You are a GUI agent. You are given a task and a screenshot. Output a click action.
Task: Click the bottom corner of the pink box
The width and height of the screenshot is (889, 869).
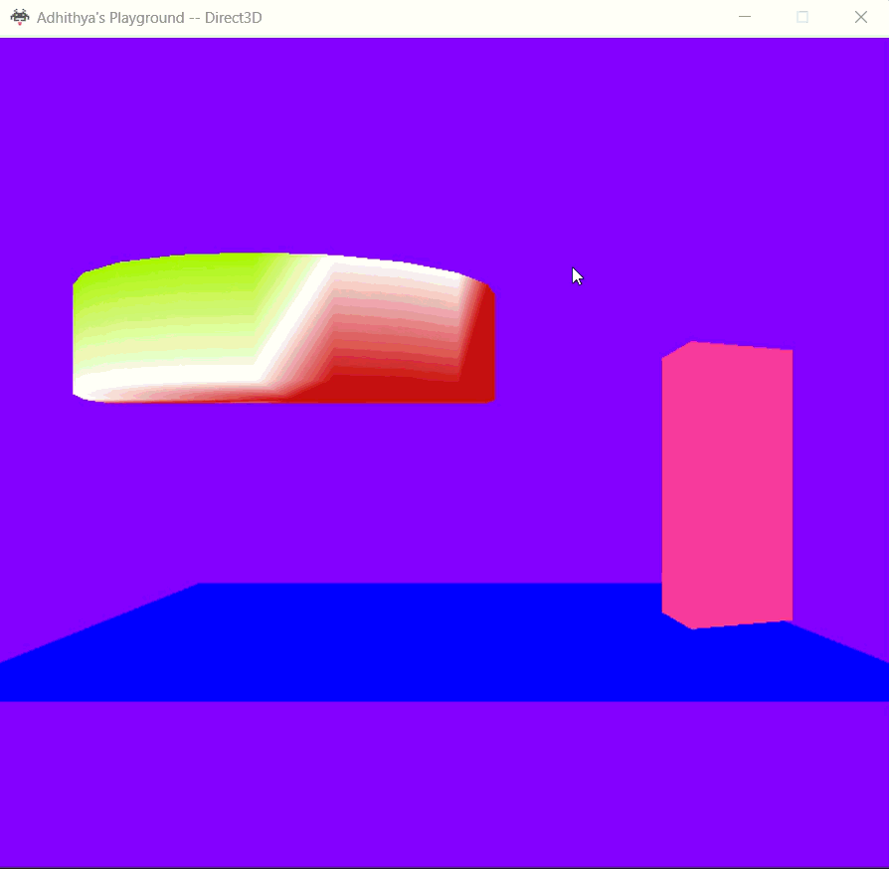click(x=693, y=626)
